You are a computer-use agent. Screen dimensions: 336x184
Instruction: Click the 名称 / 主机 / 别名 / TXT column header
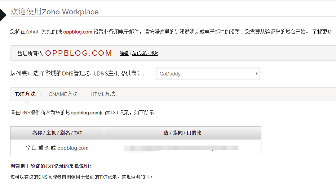[57, 133]
